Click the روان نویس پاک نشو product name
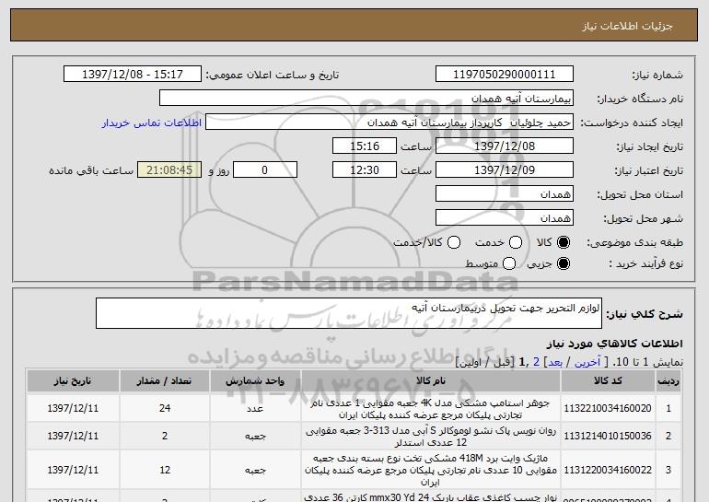 [431, 437]
